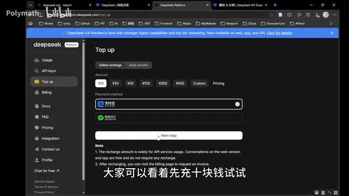The height and width of the screenshot is (196, 349).
Task: Click the input method 英 tray icon
Action: tap(323, 192)
